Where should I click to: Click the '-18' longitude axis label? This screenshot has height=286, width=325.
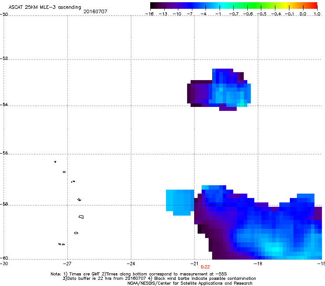[258, 264]
